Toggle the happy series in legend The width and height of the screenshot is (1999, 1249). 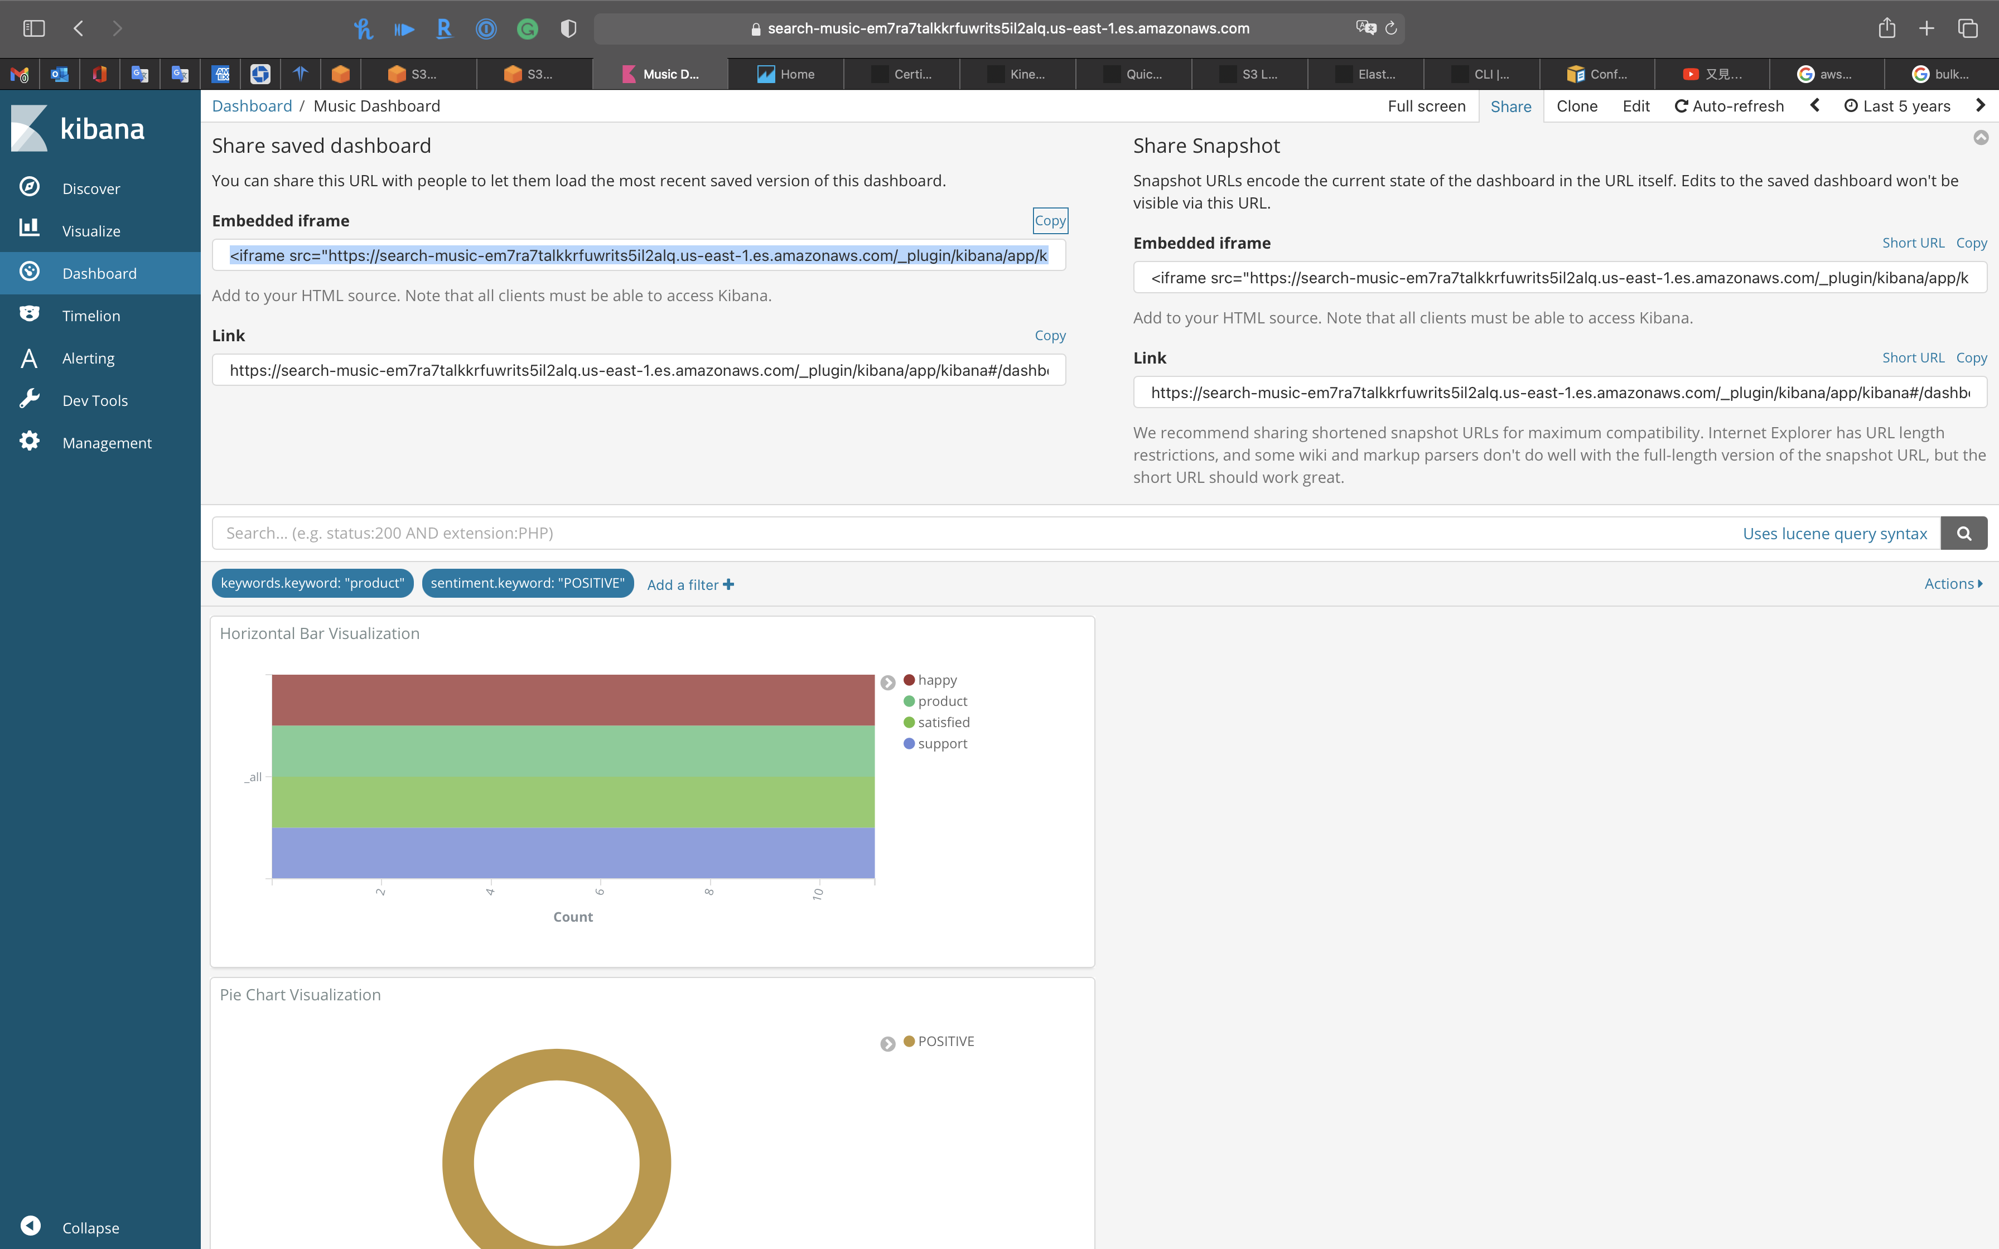point(936,680)
